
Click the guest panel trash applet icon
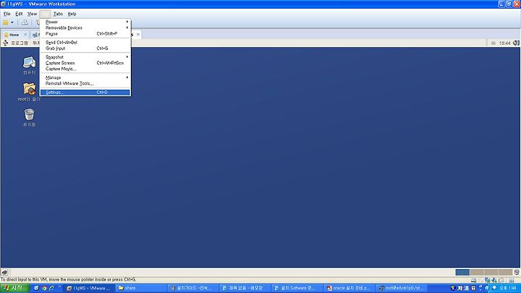(517, 273)
